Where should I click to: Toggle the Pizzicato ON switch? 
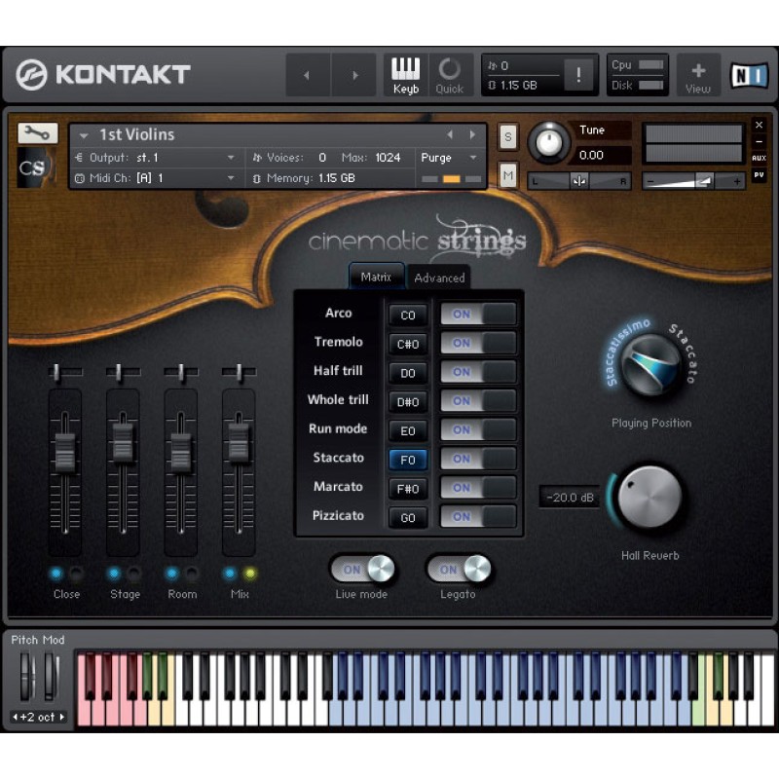tap(477, 517)
